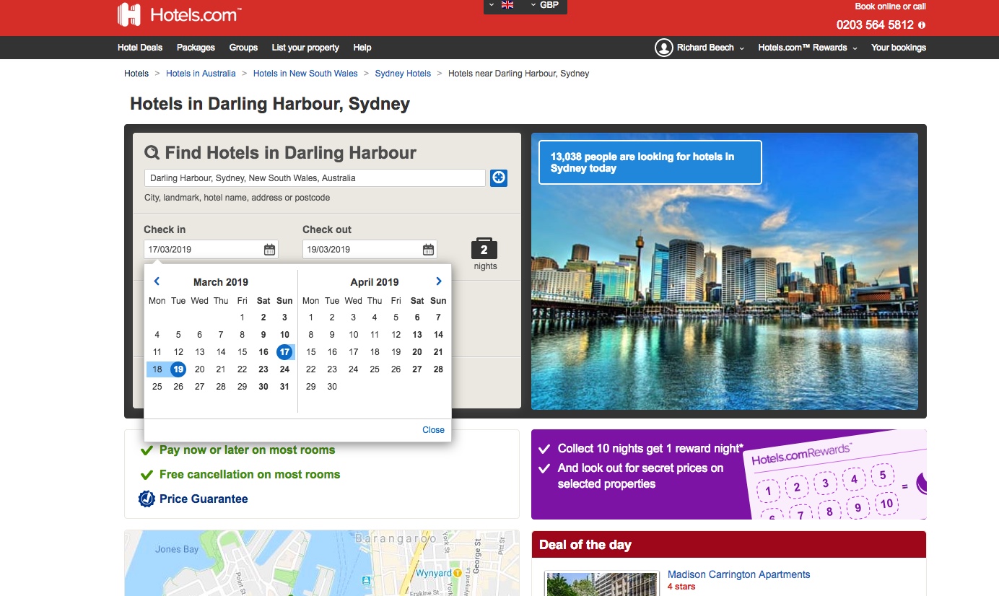Click the Richard Beech profile avatar icon
999x596 pixels.
coord(663,48)
